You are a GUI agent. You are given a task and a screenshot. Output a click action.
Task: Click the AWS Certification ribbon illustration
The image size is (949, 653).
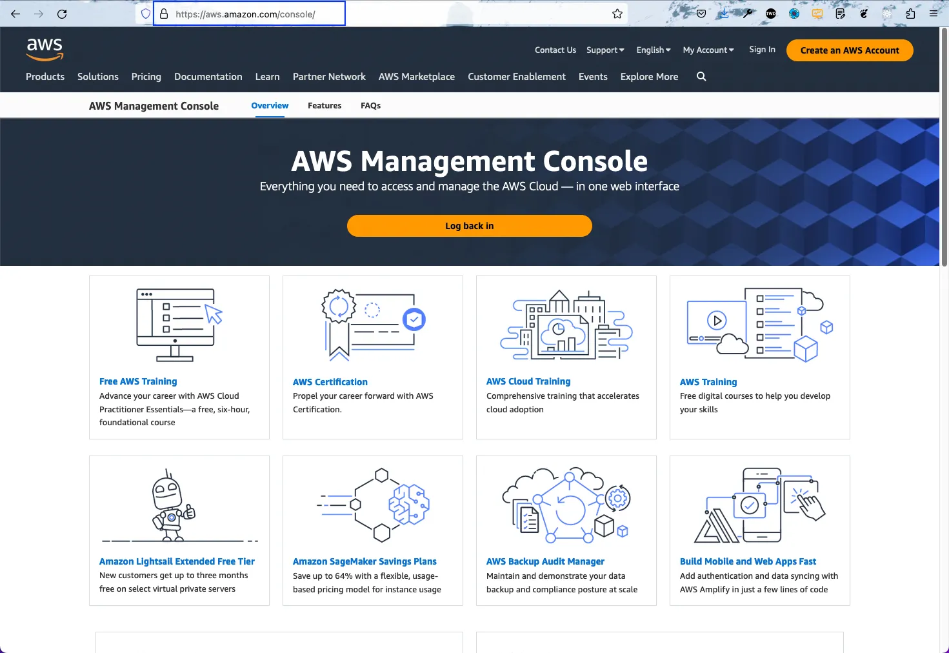point(373,325)
